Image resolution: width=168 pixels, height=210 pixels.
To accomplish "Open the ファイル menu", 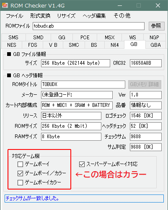I will click(x=15, y=16).
